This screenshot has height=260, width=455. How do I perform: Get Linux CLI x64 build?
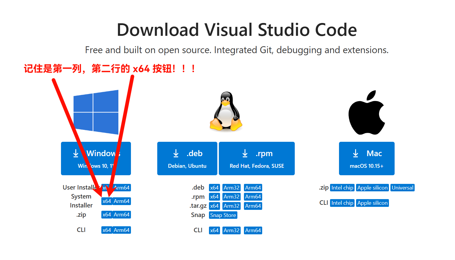tap(214, 230)
